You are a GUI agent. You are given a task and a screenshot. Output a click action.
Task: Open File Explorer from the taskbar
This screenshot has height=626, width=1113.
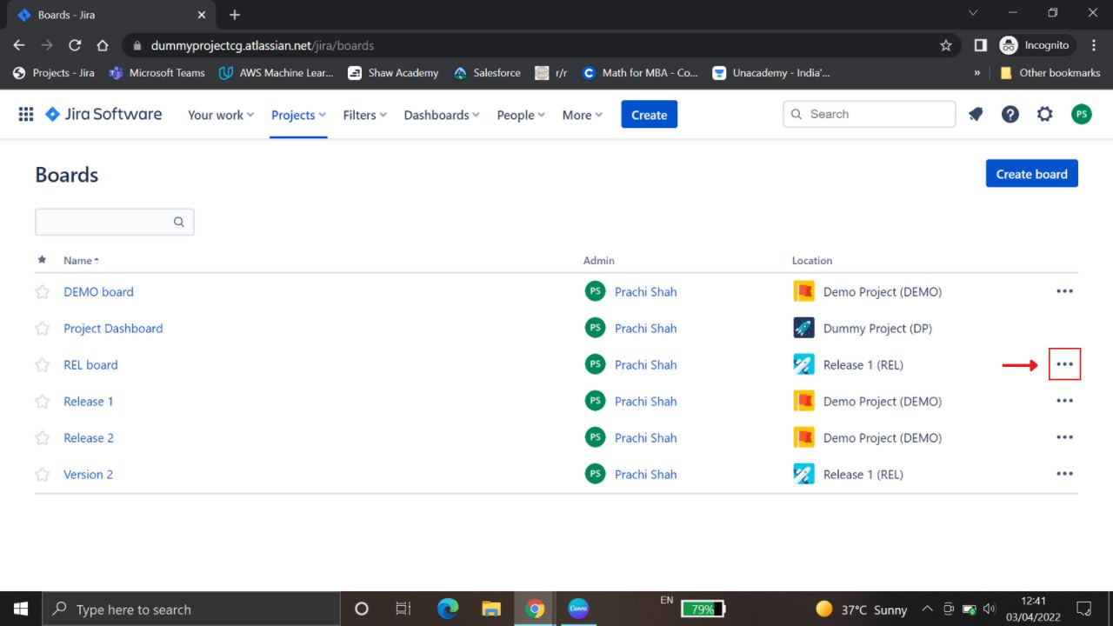coord(491,609)
